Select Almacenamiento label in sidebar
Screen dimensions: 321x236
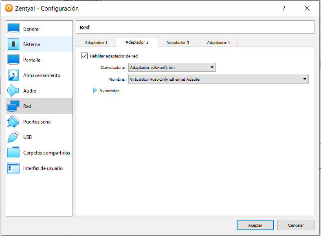coord(42,75)
